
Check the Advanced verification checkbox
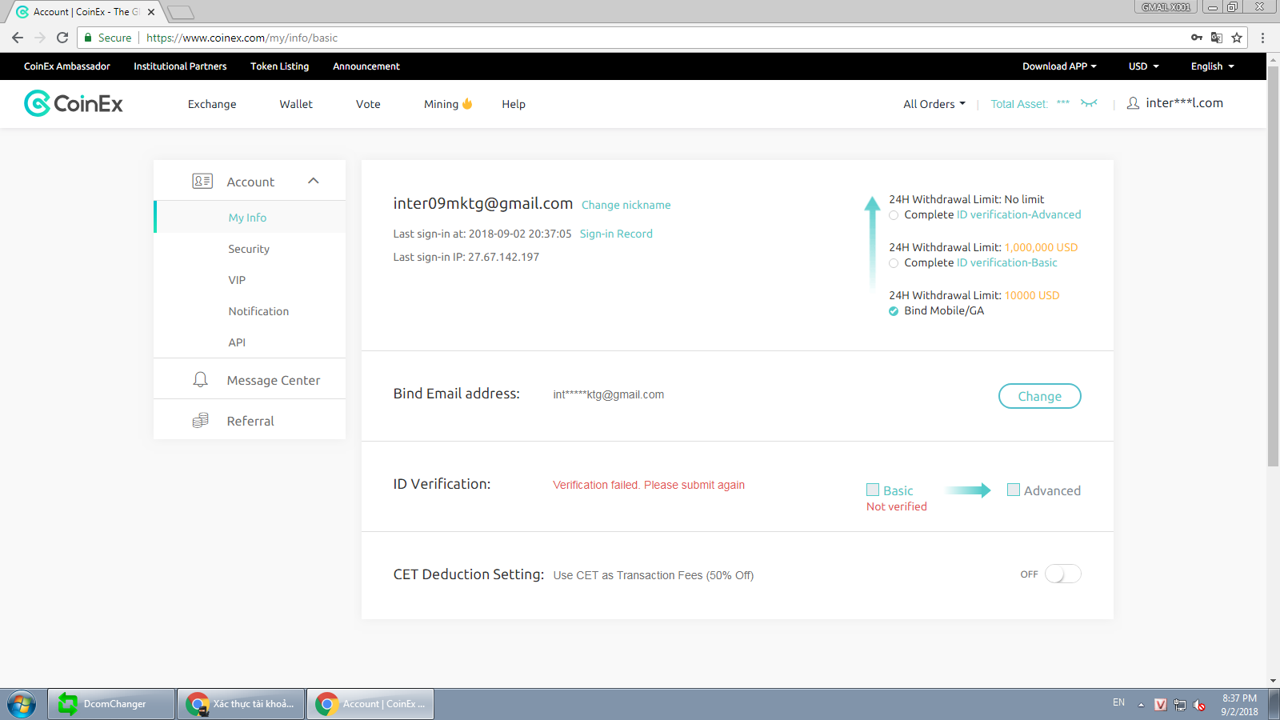[x=1014, y=490]
